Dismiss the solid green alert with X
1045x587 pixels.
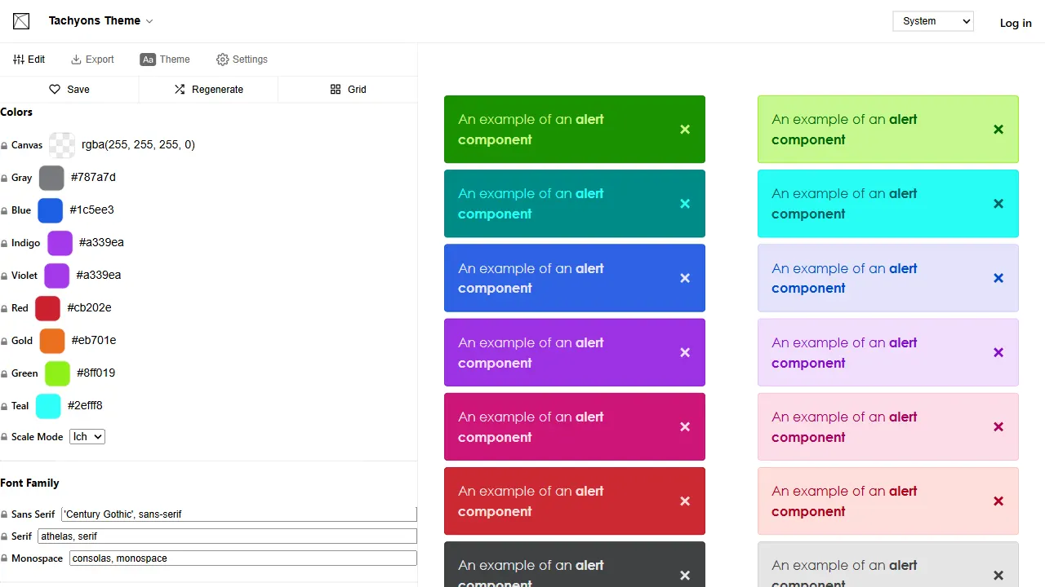coord(685,130)
